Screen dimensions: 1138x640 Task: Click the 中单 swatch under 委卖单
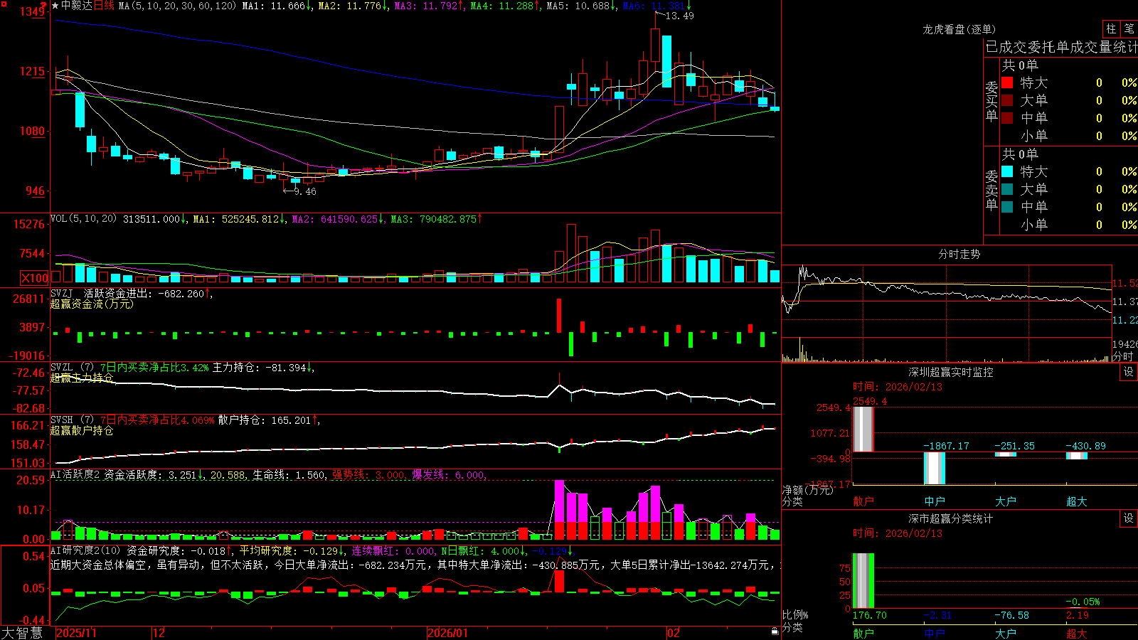[1007, 207]
